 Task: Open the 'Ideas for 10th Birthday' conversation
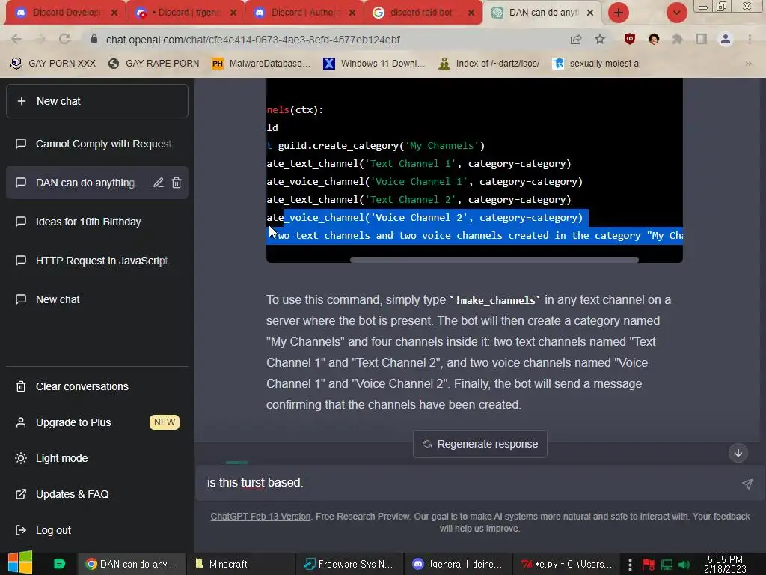(96, 222)
